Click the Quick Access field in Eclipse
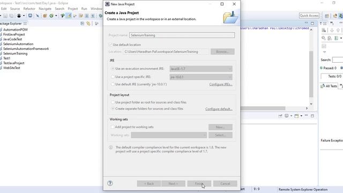The image size is (343, 193). click(x=309, y=16)
